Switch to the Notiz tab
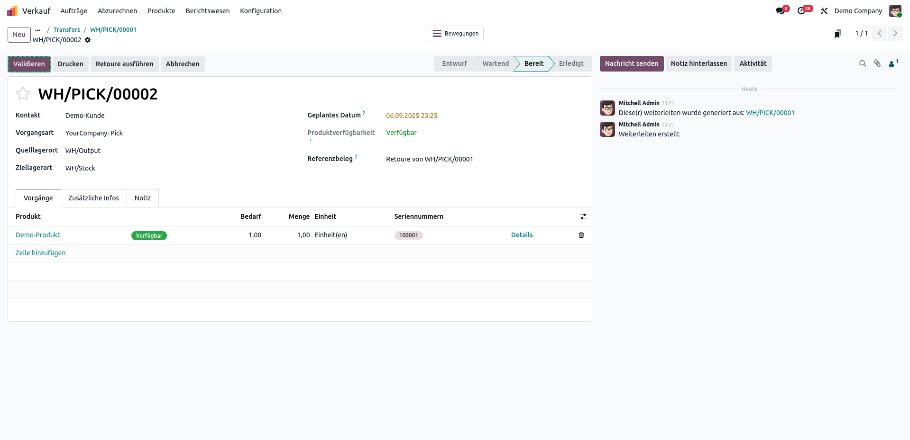 click(142, 198)
